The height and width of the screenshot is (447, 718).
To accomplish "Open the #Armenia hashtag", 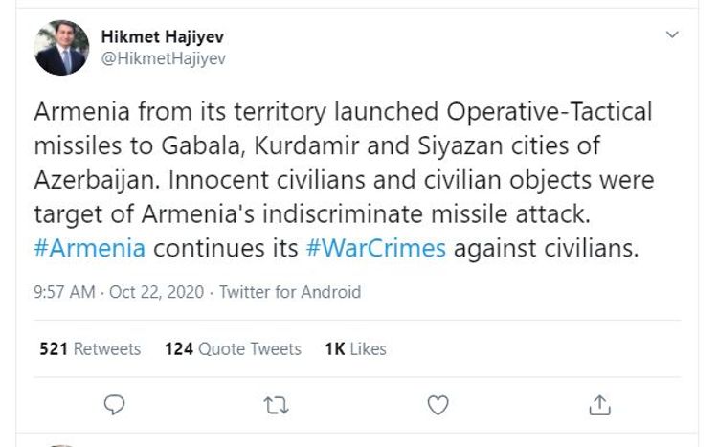I will point(90,249).
